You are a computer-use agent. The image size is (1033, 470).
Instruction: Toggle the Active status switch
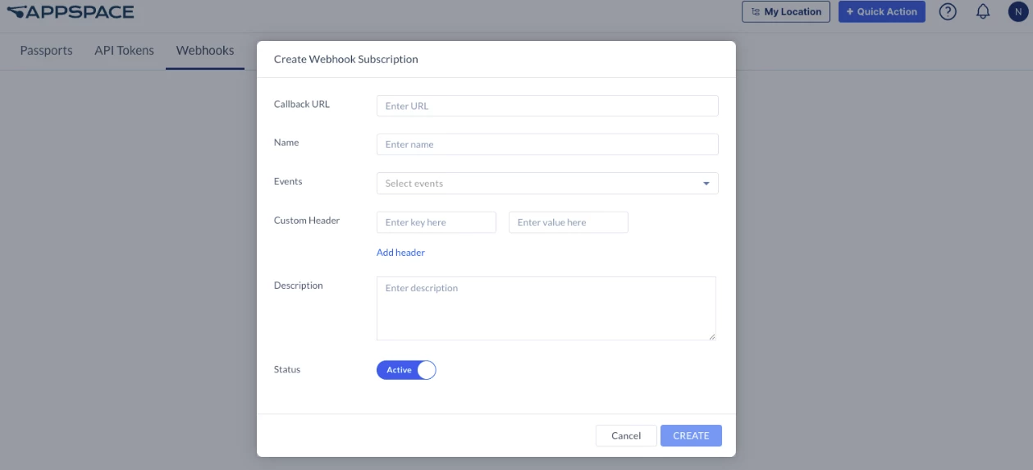click(406, 370)
